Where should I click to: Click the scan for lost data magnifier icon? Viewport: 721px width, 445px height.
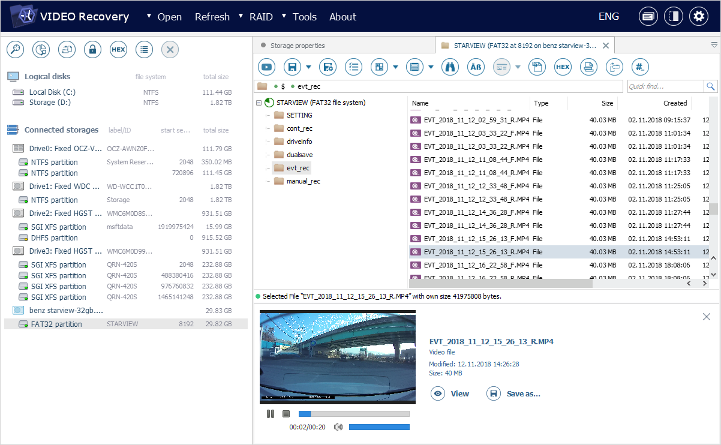pos(15,50)
